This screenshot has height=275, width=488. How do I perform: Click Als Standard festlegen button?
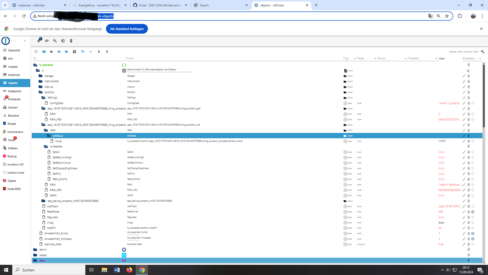(x=127, y=29)
